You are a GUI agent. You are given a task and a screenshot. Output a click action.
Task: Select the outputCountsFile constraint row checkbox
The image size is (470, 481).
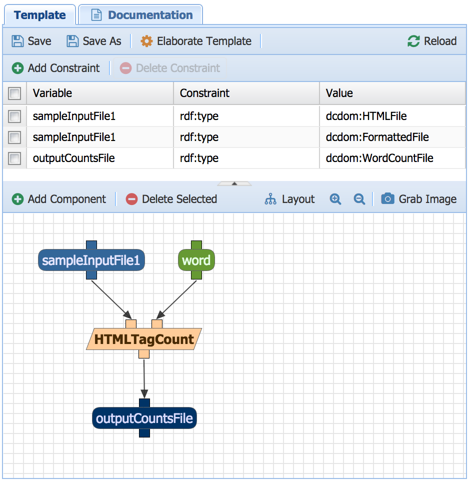point(14,158)
